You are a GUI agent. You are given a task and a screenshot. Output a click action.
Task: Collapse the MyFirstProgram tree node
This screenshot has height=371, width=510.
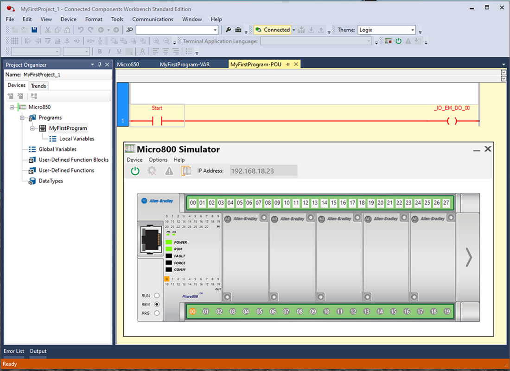click(x=32, y=128)
